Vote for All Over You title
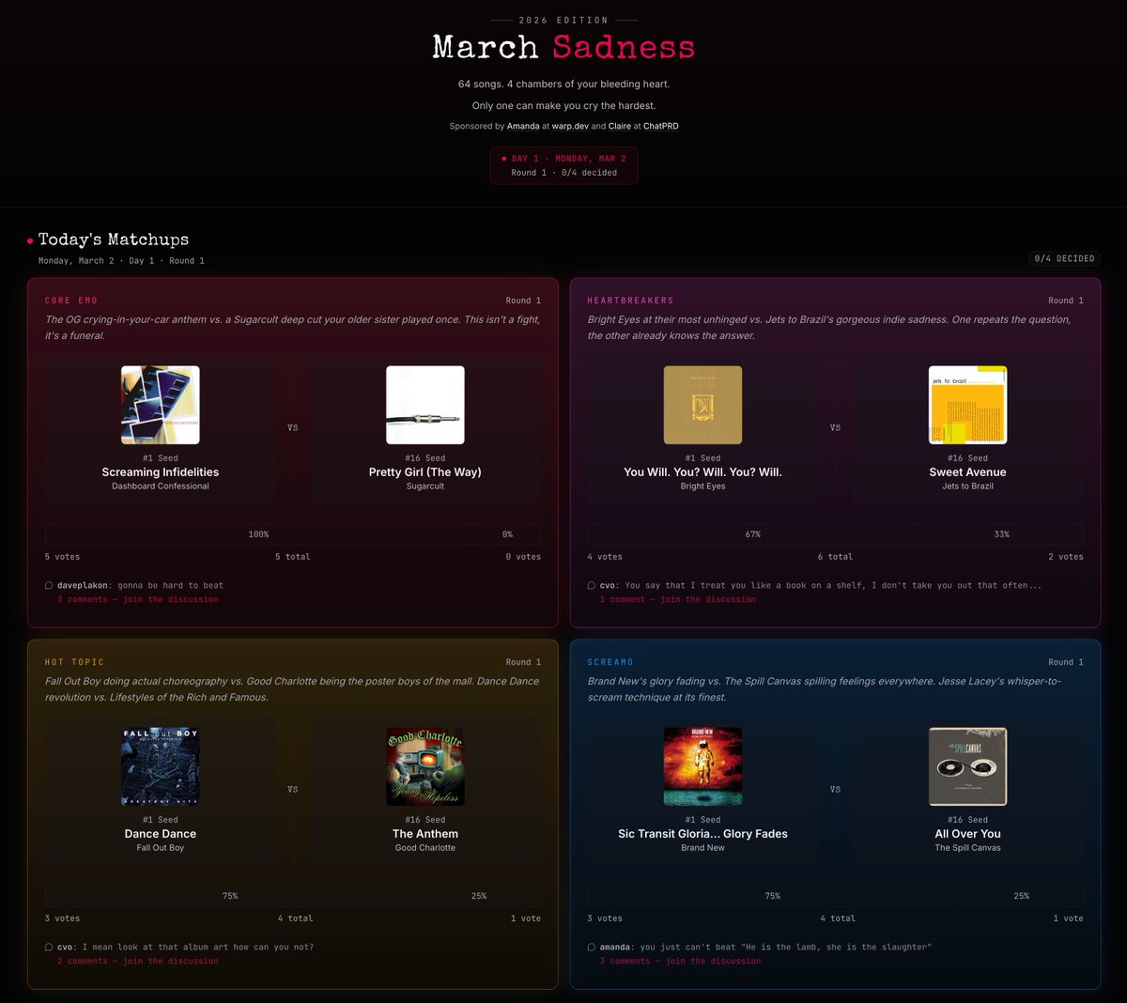 [967, 834]
